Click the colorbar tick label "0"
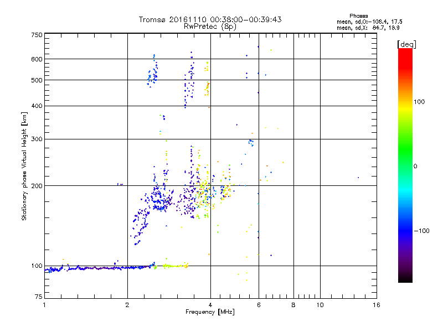 click(415, 167)
